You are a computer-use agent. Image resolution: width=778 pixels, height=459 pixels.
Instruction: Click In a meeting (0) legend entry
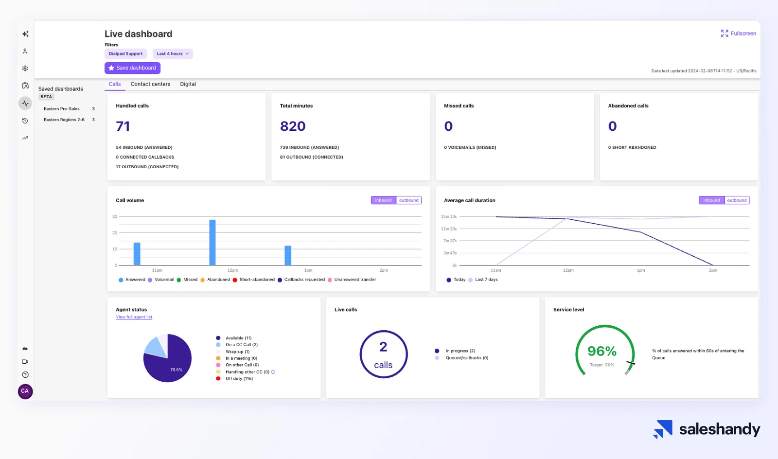click(237, 358)
